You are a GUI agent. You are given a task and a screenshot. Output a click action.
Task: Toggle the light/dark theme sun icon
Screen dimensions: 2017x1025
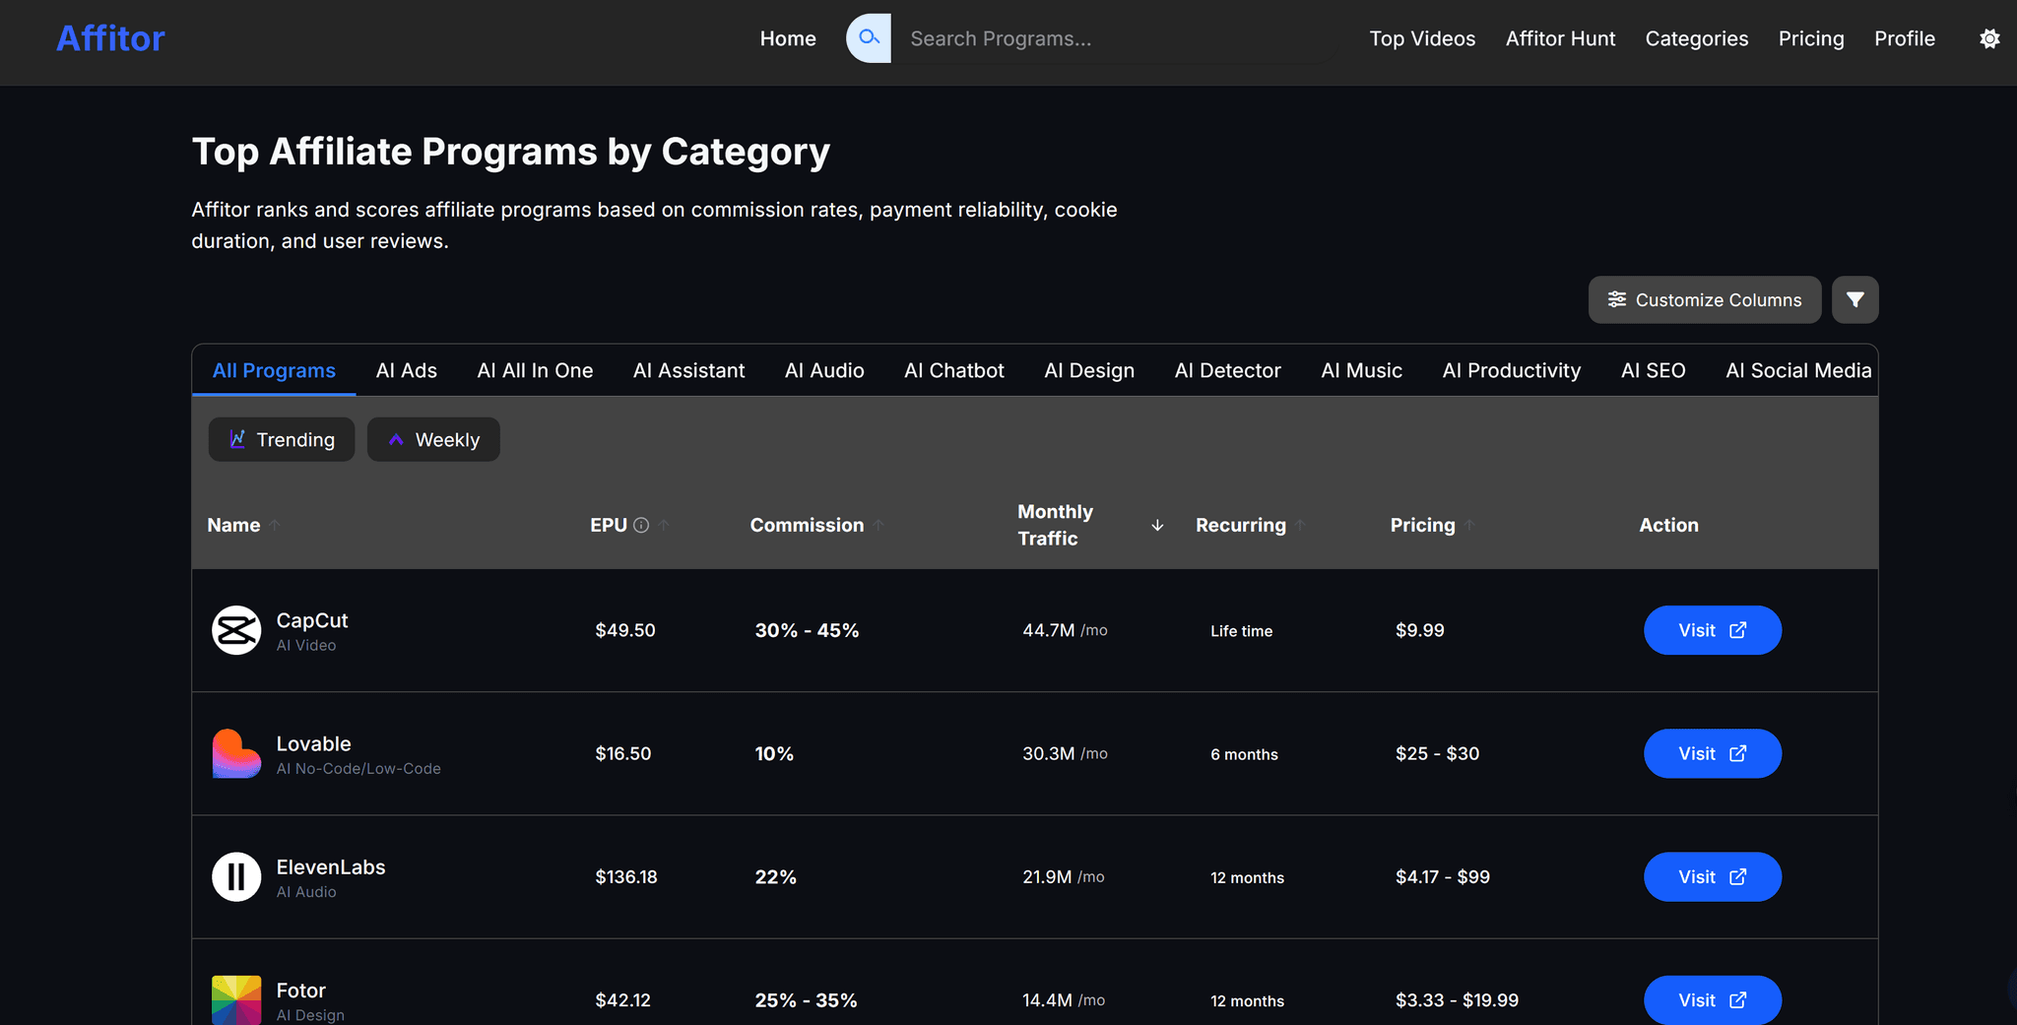(x=1989, y=38)
